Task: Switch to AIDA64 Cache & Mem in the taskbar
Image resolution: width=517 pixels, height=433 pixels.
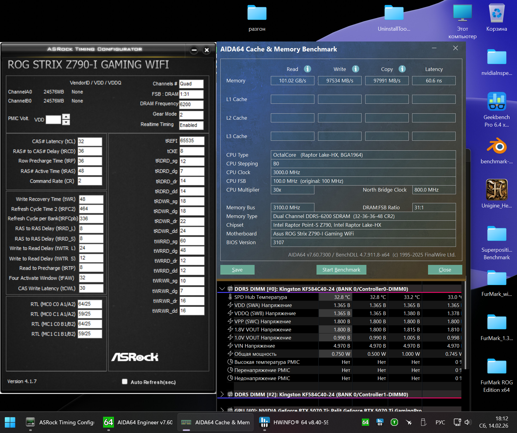Action: (216, 422)
